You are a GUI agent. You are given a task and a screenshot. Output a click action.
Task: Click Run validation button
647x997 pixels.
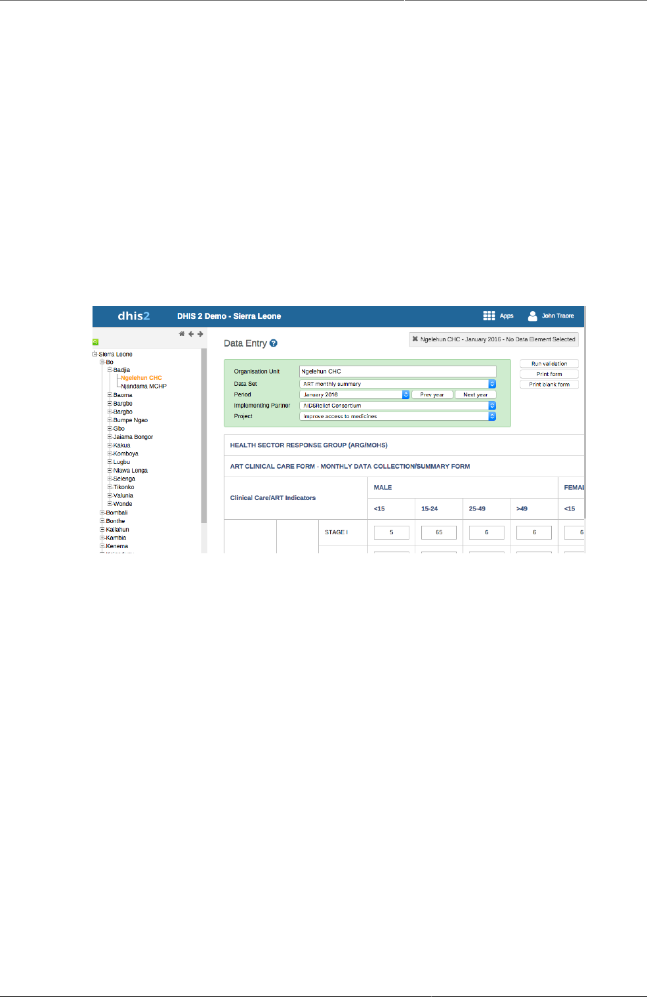click(x=549, y=364)
